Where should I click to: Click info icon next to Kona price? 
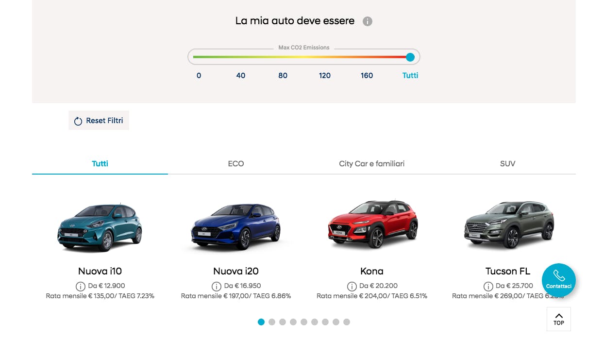point(352,286)
